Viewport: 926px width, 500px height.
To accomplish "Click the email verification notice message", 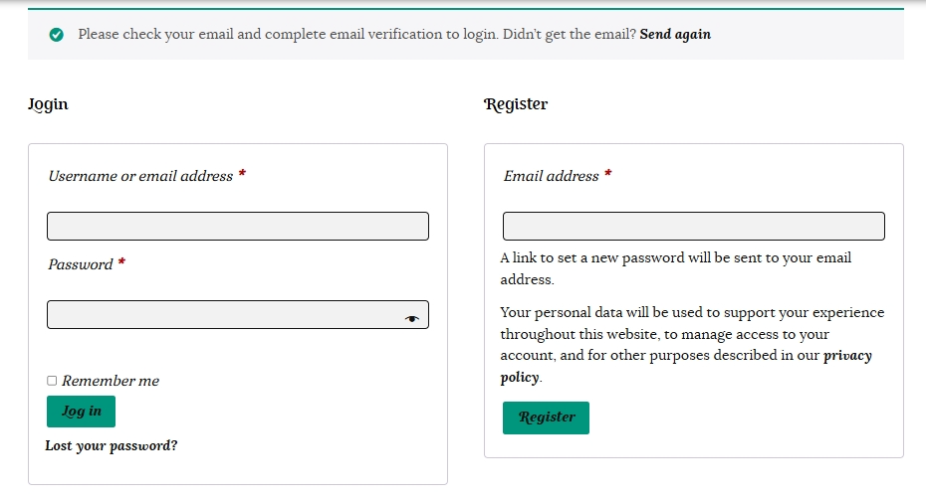I will click(x=356, y=34).
